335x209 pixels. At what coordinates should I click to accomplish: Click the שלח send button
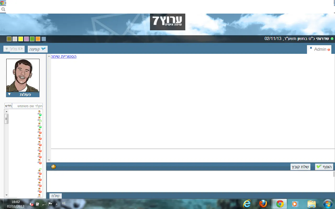(55, 196)
